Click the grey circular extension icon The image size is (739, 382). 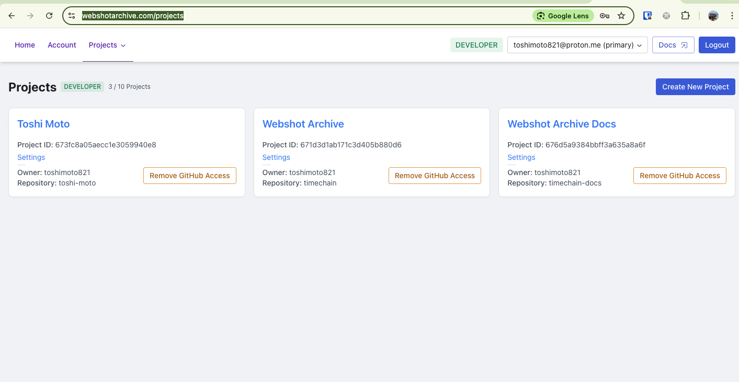coord(666,16)
